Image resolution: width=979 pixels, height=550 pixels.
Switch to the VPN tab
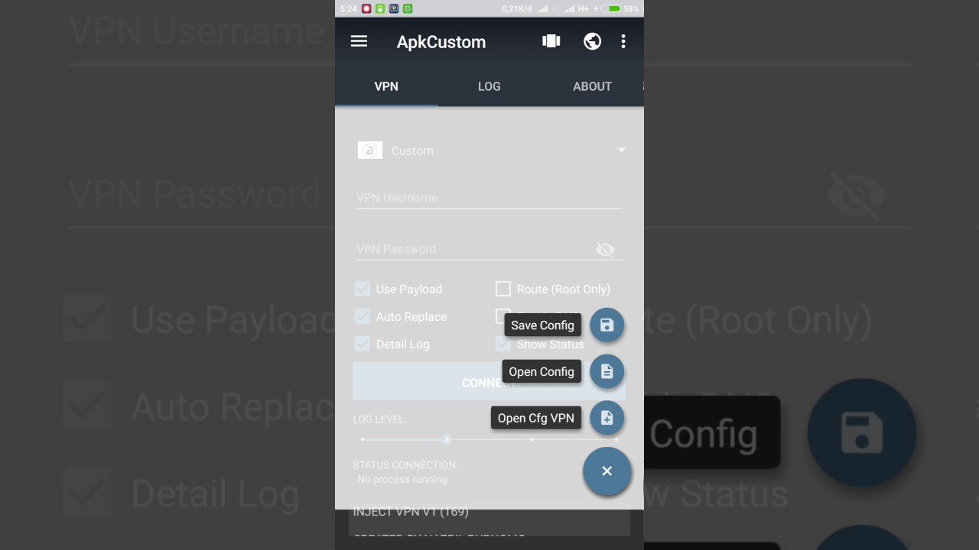click(x=386, y=86)
